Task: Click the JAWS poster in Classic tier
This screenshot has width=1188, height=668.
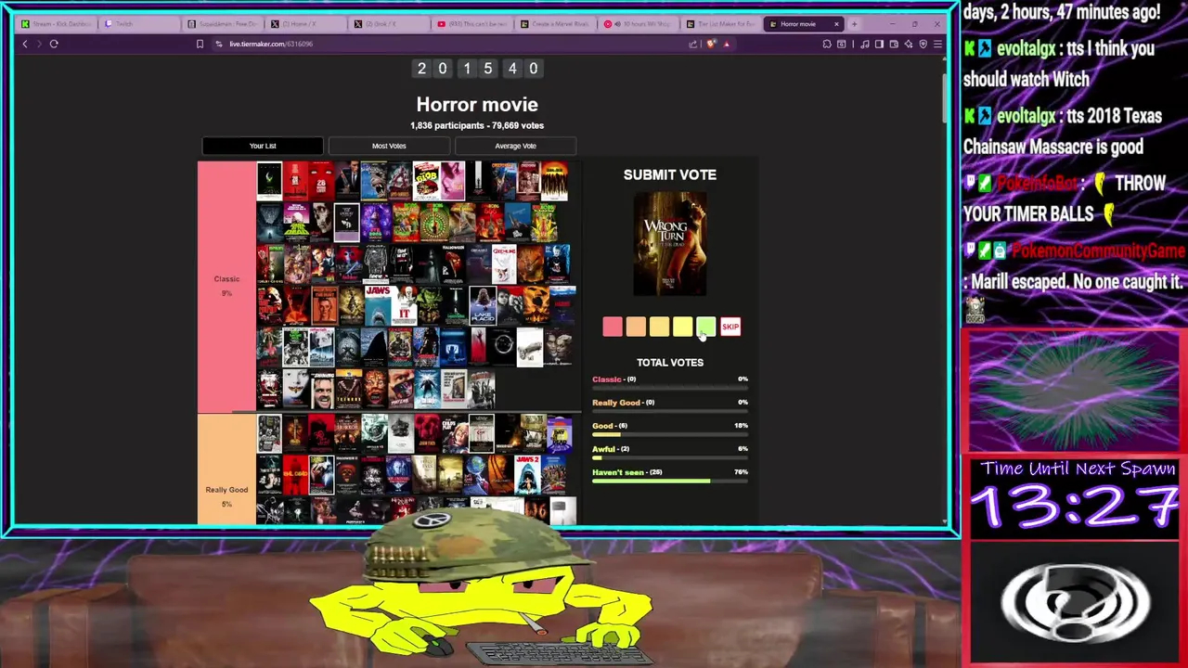Action: click(378, 305)
